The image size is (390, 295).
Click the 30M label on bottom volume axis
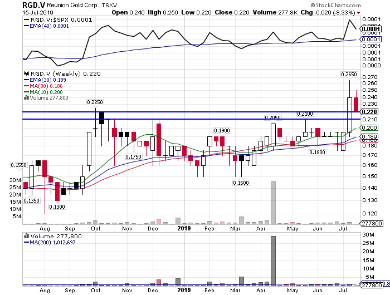[368, 235]
